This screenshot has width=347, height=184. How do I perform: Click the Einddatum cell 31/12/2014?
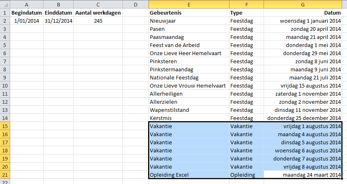(x=59, y=21)
